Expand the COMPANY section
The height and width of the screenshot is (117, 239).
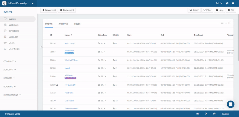pyautogui.click(x=10, y=61)
